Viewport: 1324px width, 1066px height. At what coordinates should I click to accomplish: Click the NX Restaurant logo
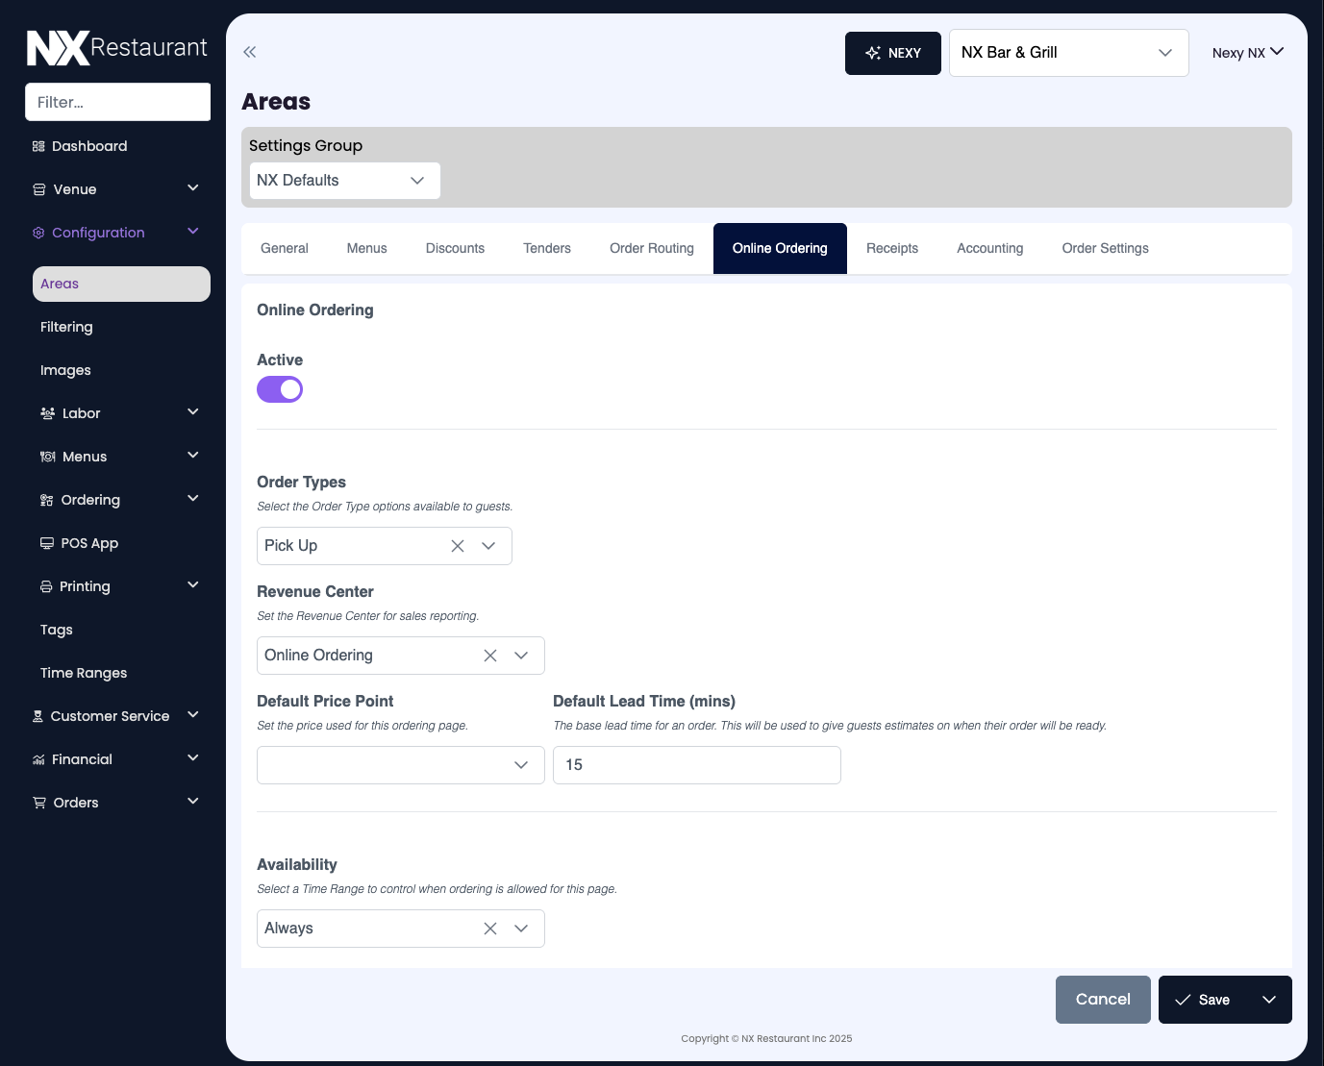[x=115, y=46]
